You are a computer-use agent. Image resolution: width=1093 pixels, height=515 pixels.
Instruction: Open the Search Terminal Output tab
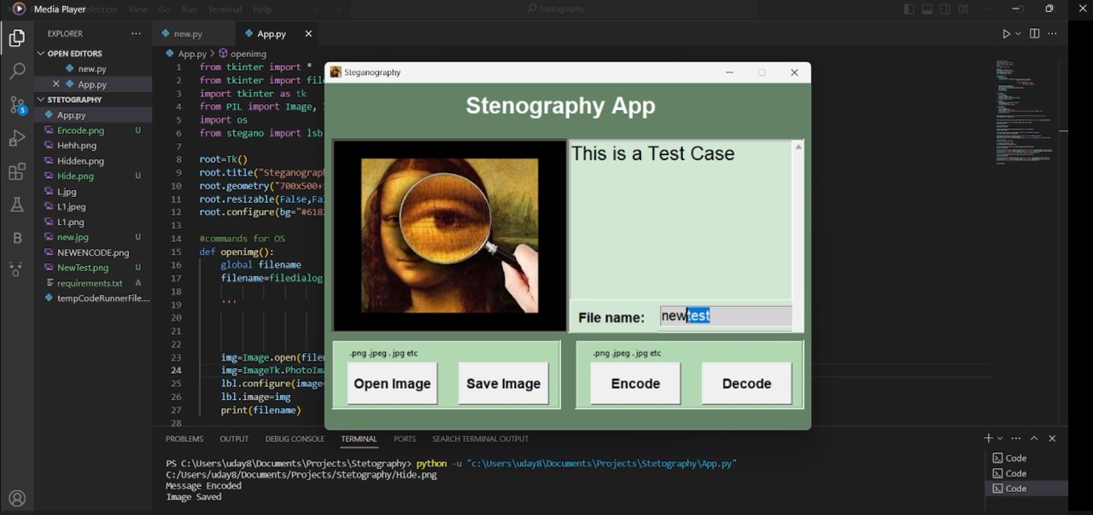pyautogui.click(x=480, y=439)
